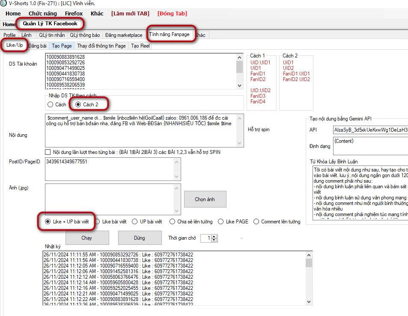Stop the task with the Dừng button
The image size is (408, 316).
(140, 238)
